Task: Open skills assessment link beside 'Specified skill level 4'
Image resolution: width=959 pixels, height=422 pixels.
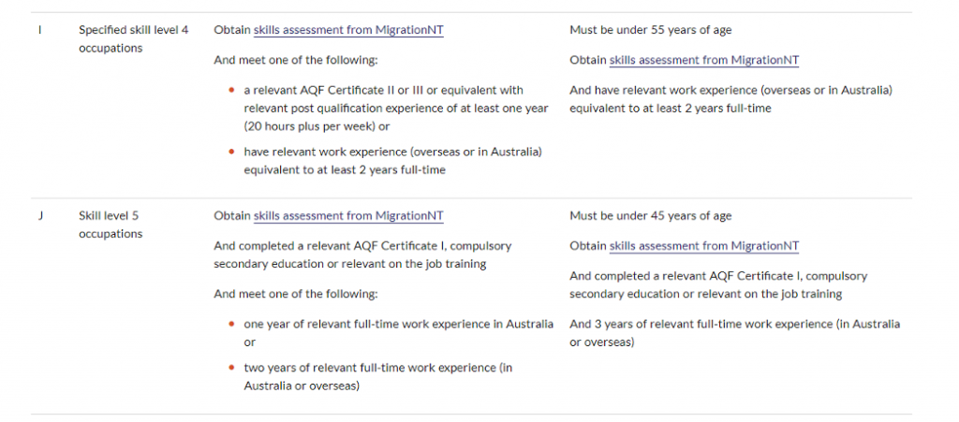Action: (x=348, y=30)
